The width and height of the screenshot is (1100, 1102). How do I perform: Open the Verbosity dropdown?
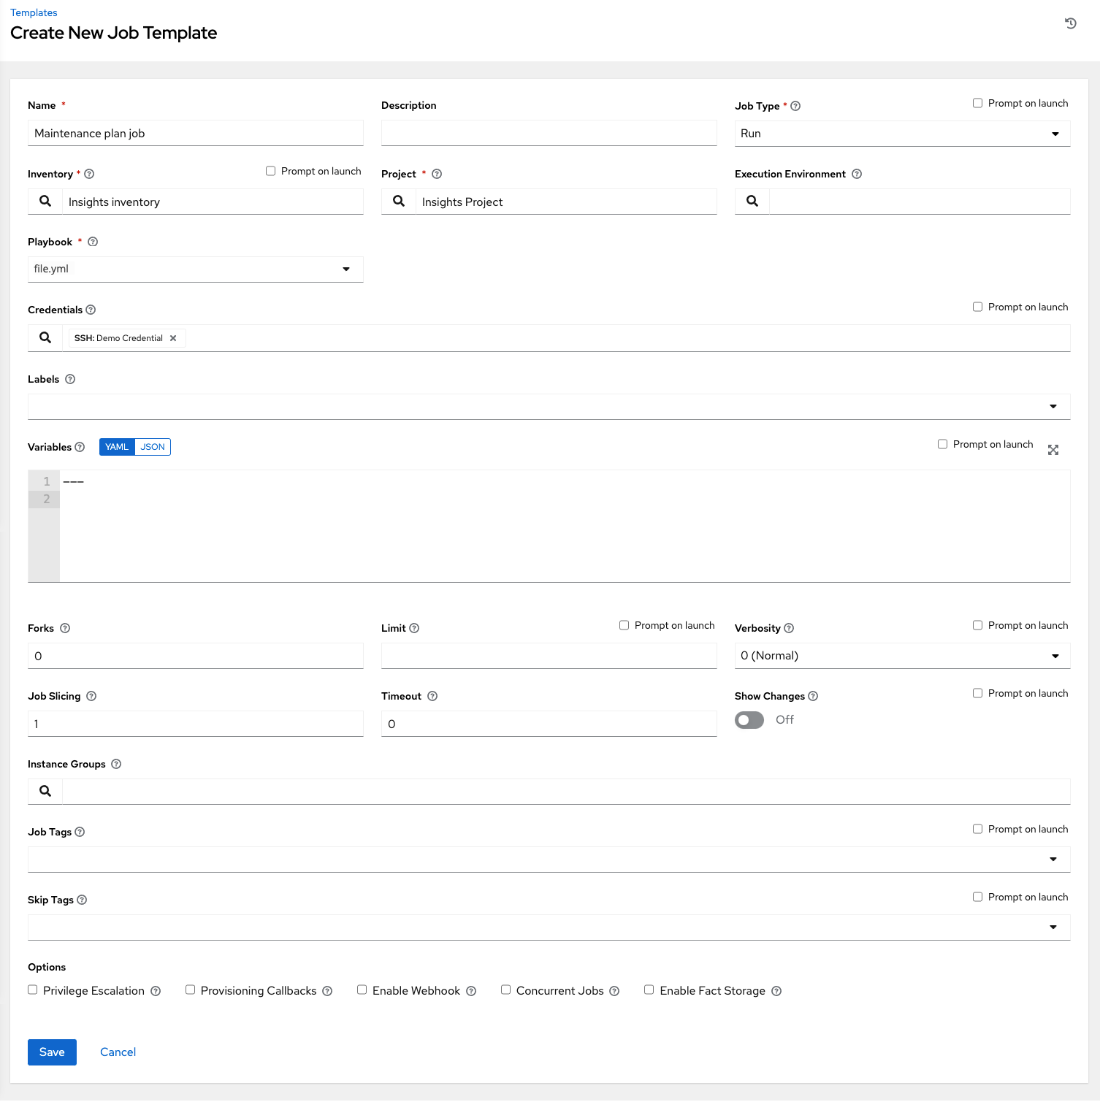pos(1055,655)
